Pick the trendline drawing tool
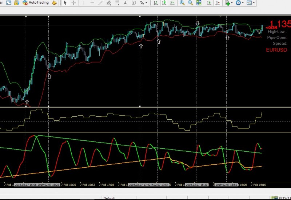This screenshot has width=291, height=200. pos(101,3)
